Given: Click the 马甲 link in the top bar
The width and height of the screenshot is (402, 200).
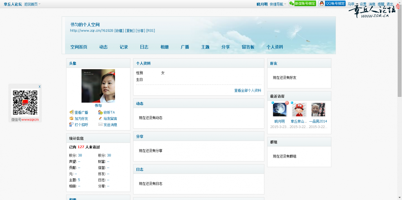Looking at the screenshot, I should [x=351, y=4].
